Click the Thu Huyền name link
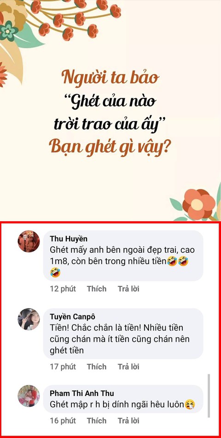Image resolution: width=221 pixels, height=438 pixels. (x=69, y=239)
